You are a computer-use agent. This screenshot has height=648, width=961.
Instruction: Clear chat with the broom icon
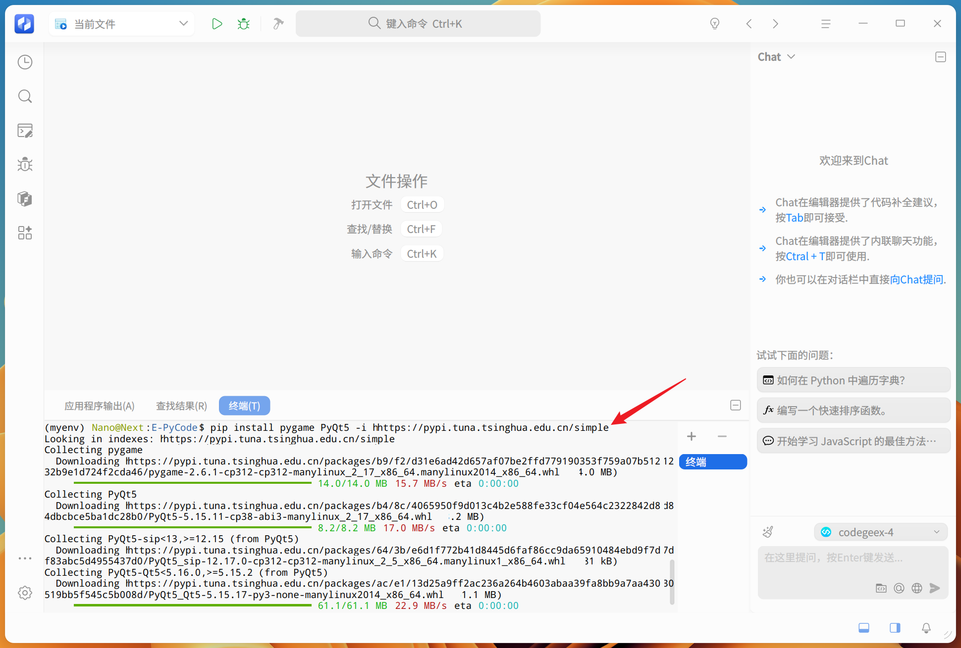pos(768,532)
